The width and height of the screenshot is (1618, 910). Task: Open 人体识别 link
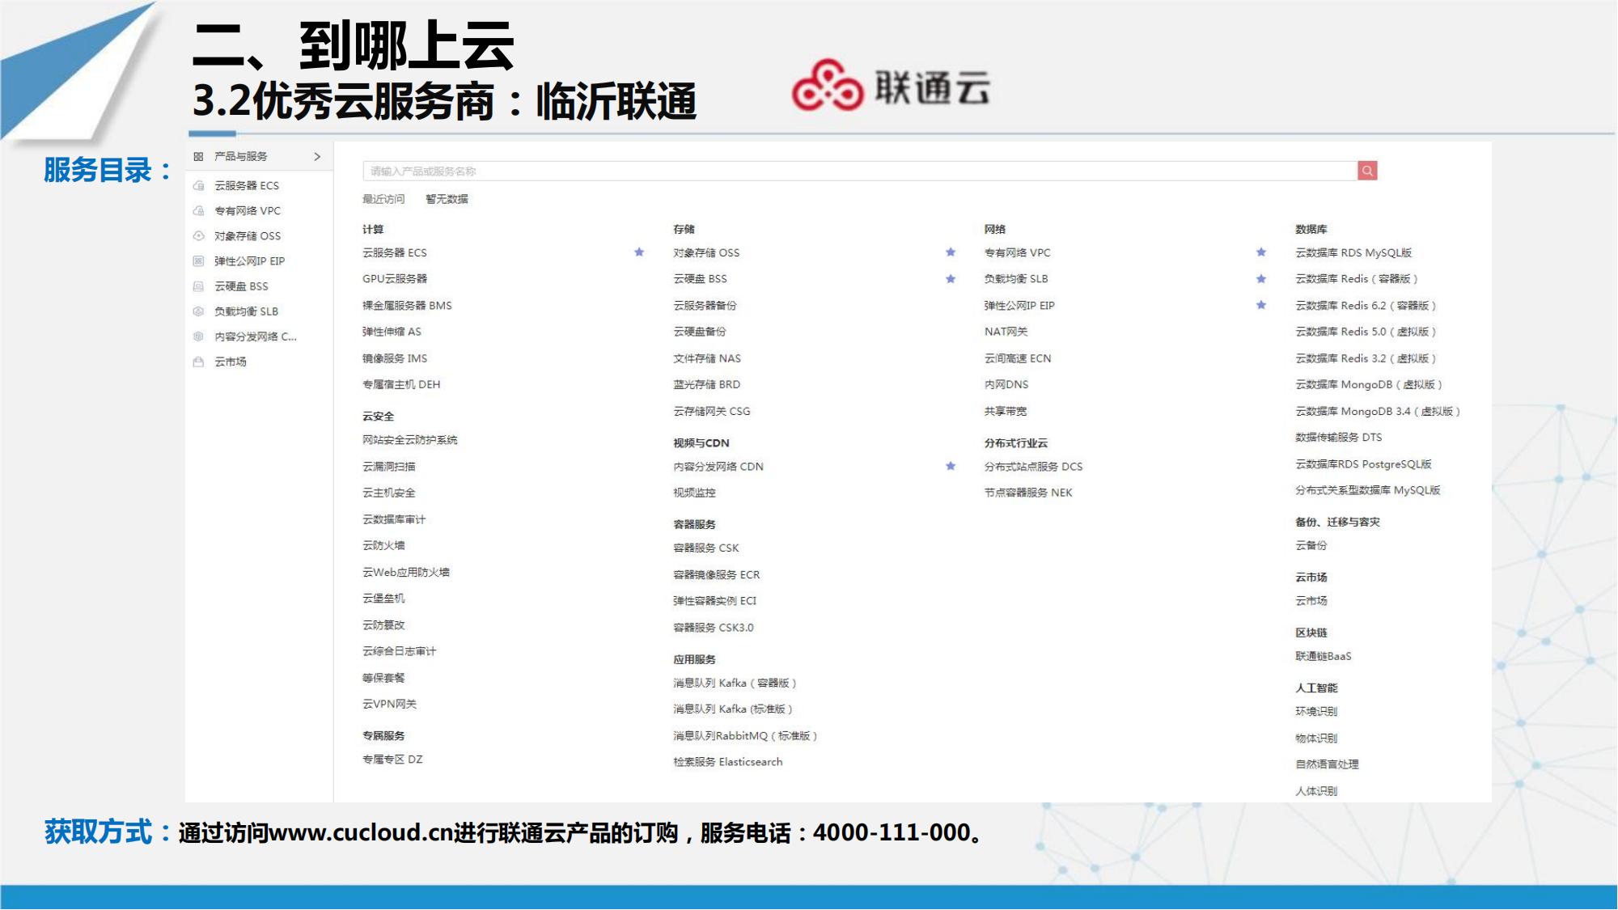click(x=1316, y=791)
